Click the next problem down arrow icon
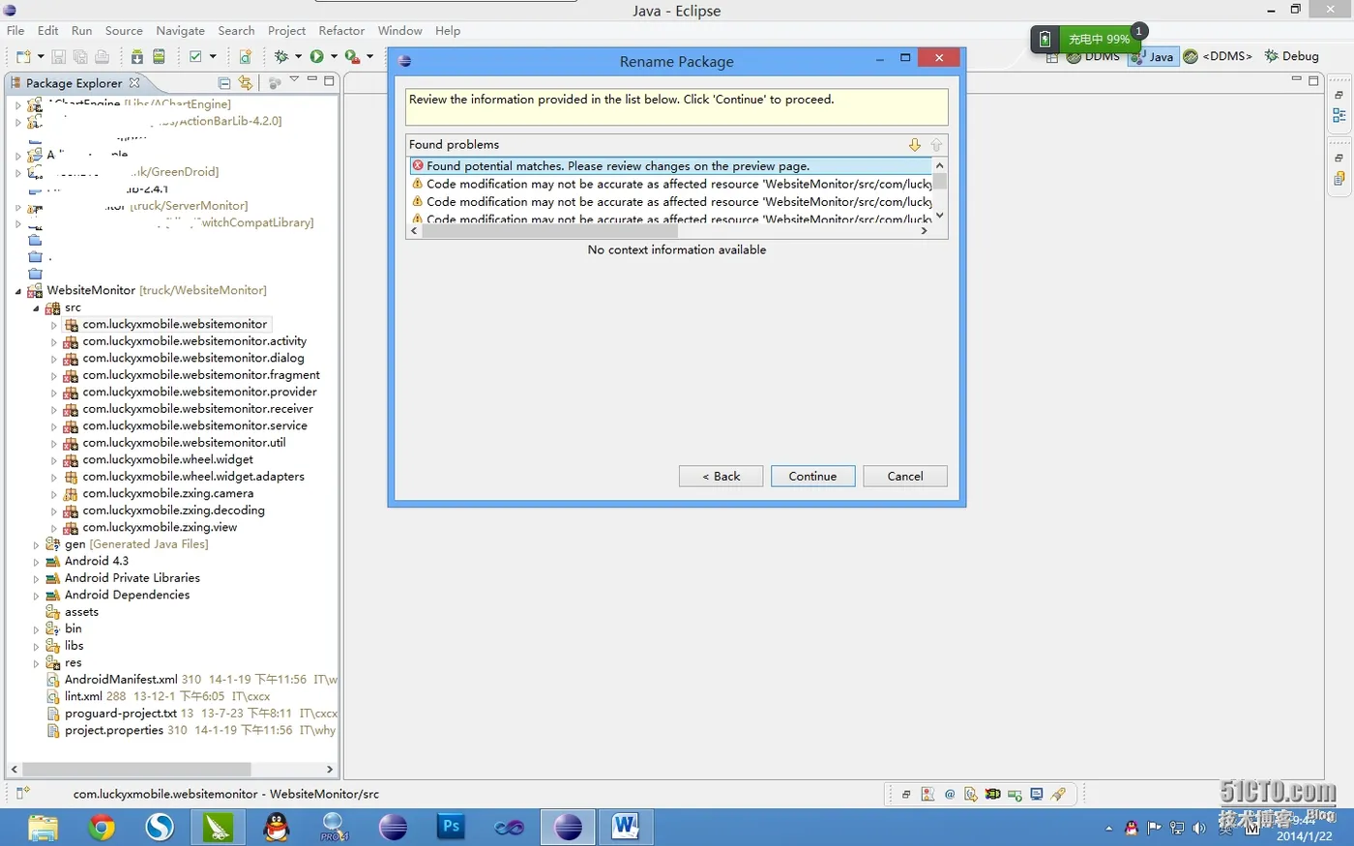The height and width of the screenshot is (846, 1354). 915,145
